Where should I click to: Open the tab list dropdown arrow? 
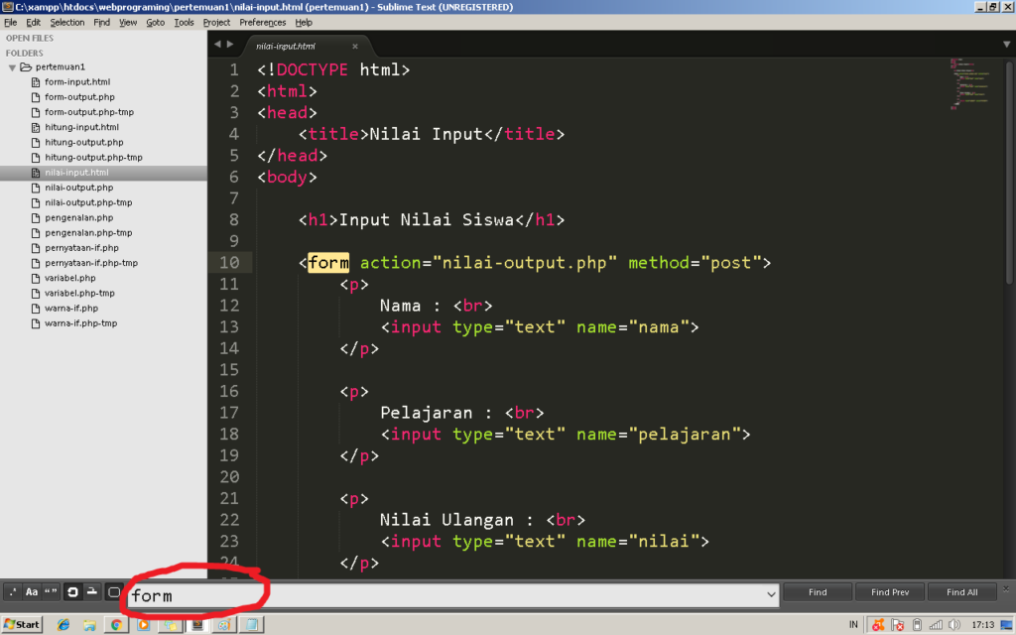[x=1006, y=45]
